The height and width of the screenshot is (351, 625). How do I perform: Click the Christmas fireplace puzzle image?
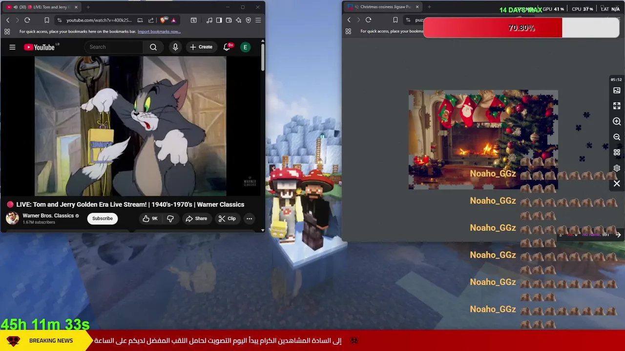click(x=483, y=139)
